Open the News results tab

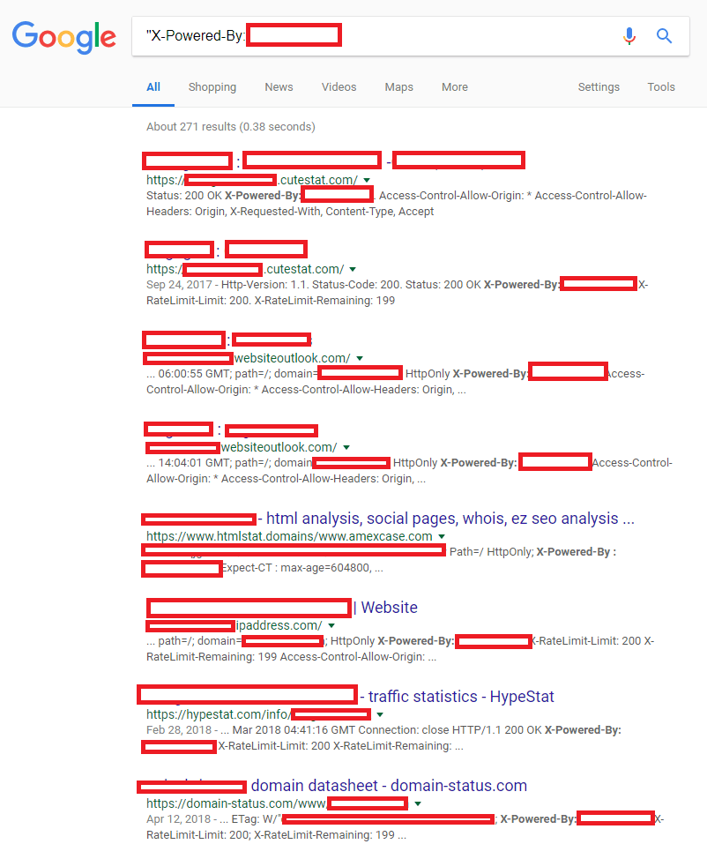[x=279, y=87]
